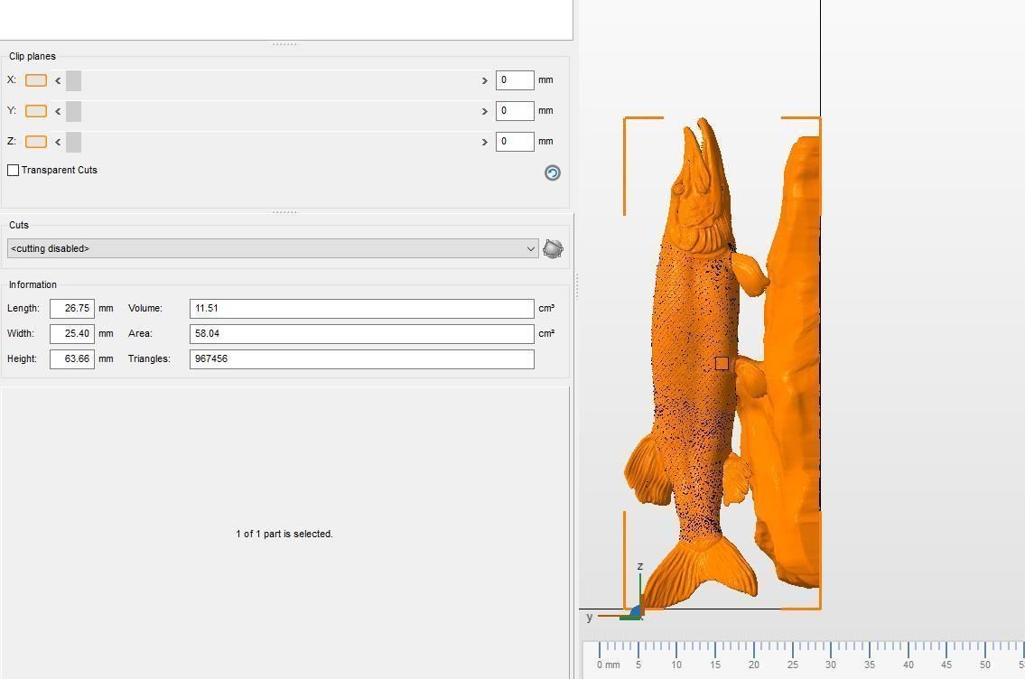The width and height of the screenshot is (1025, 679).
Task: Click the reset clip planes icon
Action: [553, 172]
